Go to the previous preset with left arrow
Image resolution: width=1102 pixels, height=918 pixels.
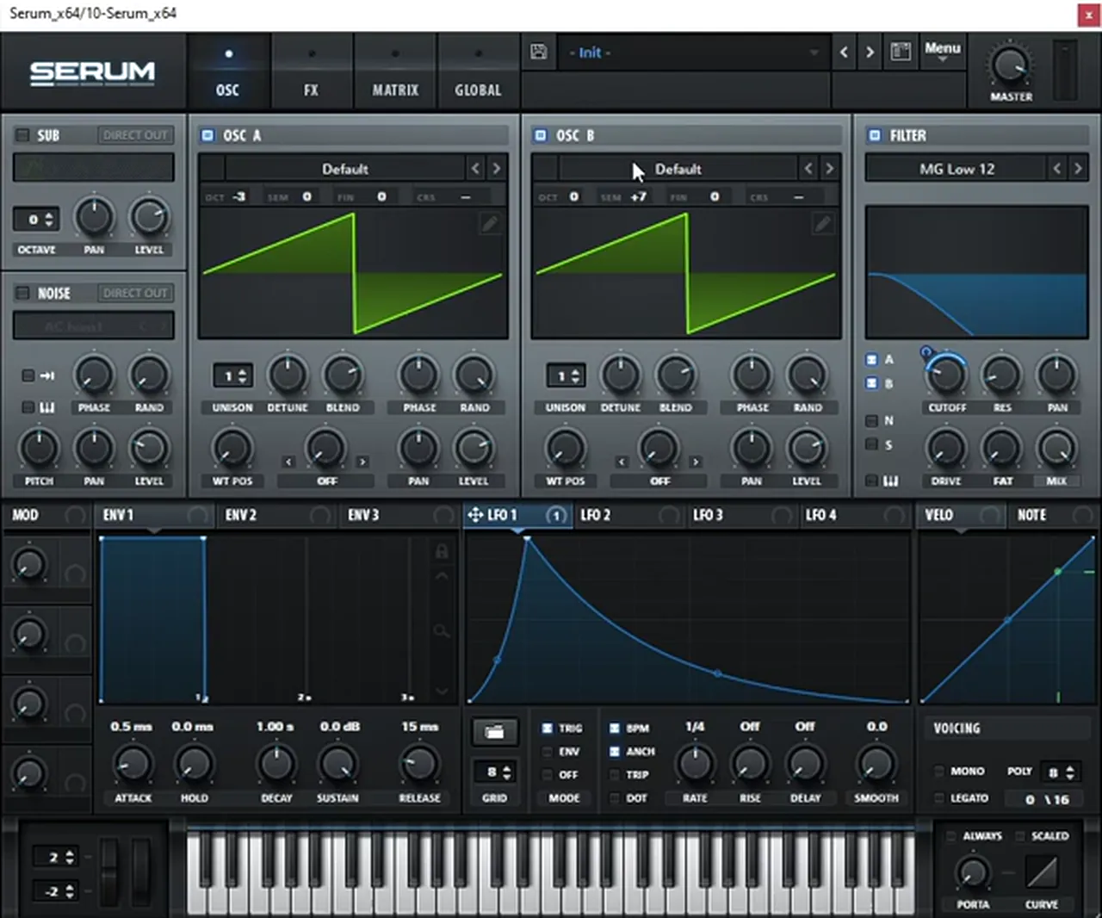click(844, 53)
